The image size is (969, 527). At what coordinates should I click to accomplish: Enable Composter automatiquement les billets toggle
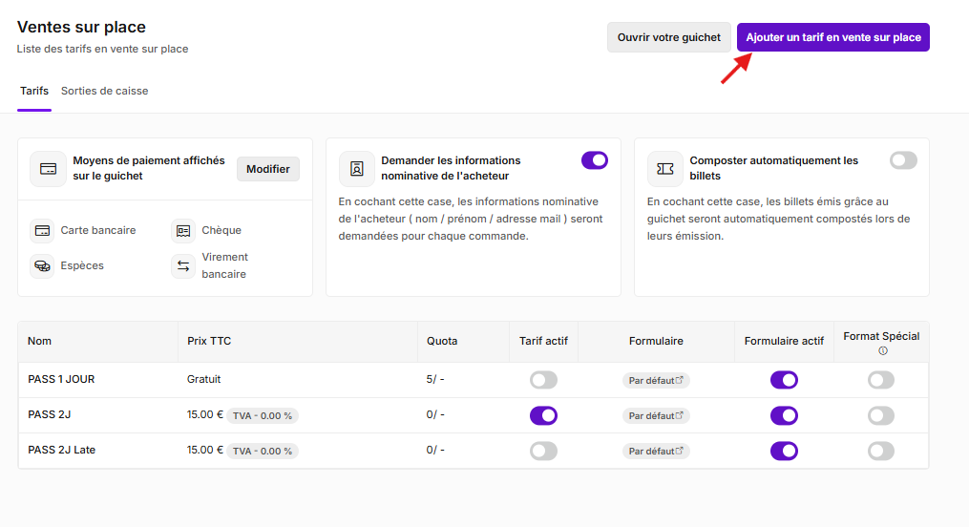903,160
